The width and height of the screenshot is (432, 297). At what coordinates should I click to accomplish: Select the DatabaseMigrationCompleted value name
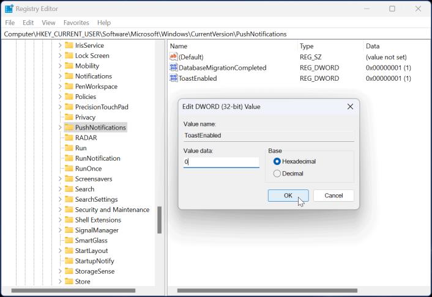pos(222,68)
